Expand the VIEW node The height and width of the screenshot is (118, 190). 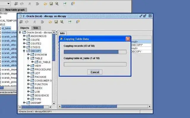tap(28, 66)
